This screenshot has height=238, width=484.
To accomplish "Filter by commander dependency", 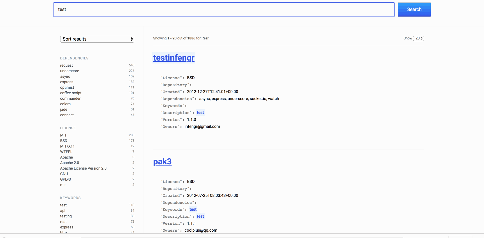I will coord(70,99).
